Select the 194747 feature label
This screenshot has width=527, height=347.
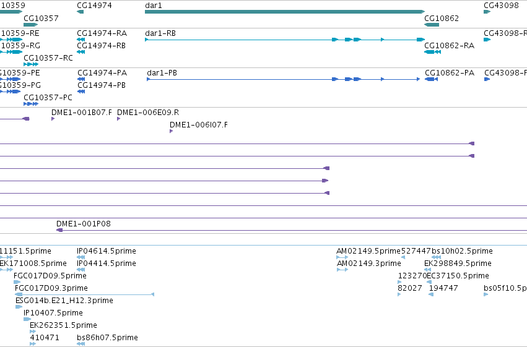(x=443, y=288)
